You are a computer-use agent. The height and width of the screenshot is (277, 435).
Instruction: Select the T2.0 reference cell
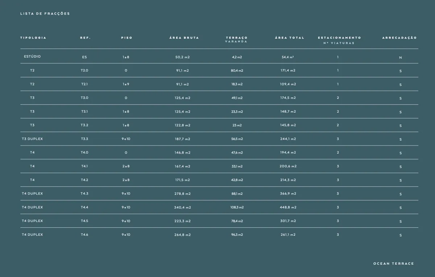[x=84, y=70]
